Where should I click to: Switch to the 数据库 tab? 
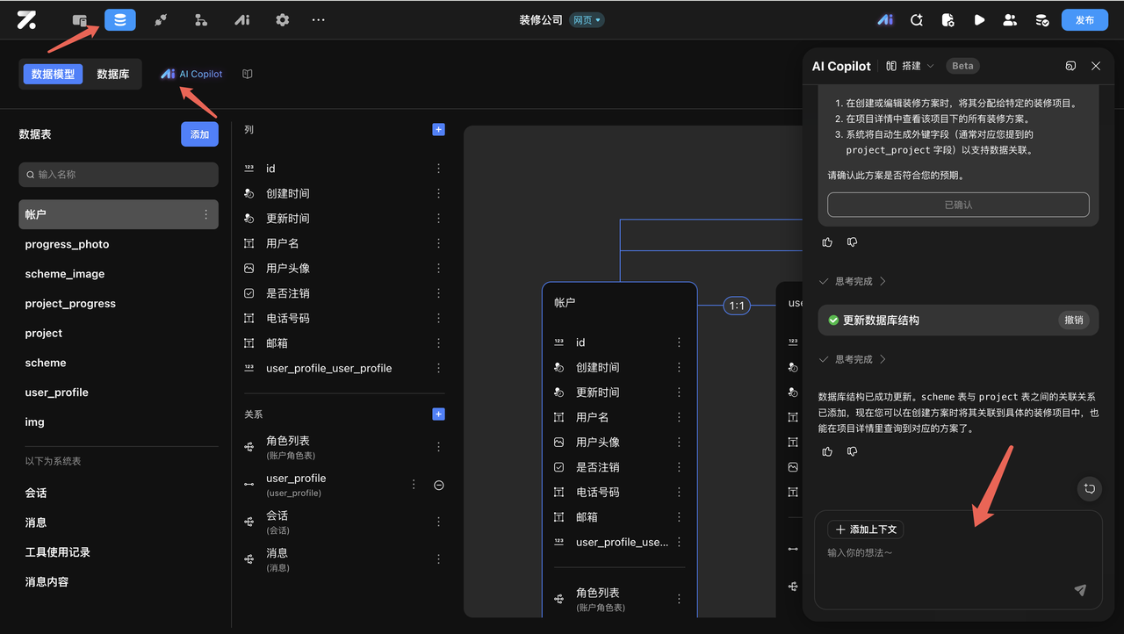[x=113, y=75]
